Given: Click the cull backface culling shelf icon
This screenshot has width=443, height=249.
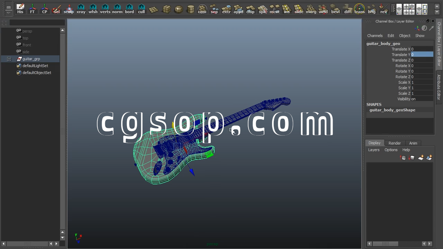Looking at the screenshot, I should coord(141,9).
